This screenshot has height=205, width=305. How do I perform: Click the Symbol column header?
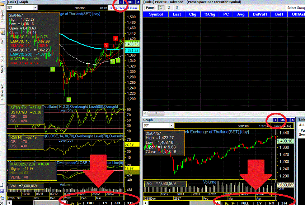tap(156, 14)
